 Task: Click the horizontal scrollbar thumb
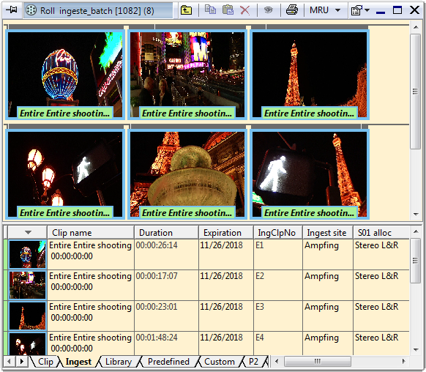[318, 362]
